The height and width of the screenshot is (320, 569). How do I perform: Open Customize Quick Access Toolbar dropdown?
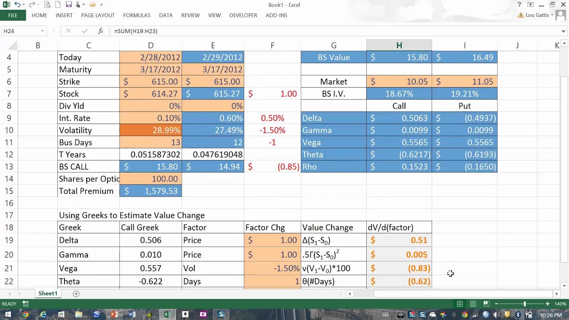click(101, 5)
